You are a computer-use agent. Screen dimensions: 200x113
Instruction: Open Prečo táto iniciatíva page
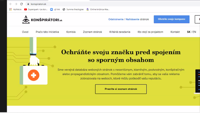point(47,32)
